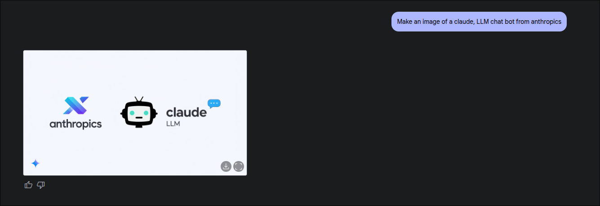Click the 'anthropics' text under the logo
Image resolution: width=600 pixels, height=206 pixels.
coord(76,124)
